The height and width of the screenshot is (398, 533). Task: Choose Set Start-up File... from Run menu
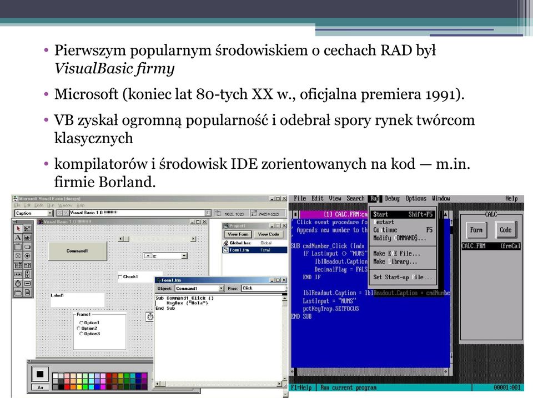point(403,277)
